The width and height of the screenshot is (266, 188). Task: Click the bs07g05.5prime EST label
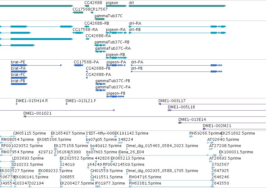[102, 140]
